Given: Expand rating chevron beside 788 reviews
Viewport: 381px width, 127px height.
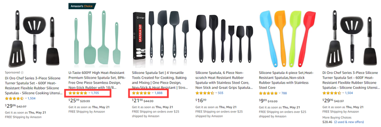Looking at the screenshot, I should [279, 93].
